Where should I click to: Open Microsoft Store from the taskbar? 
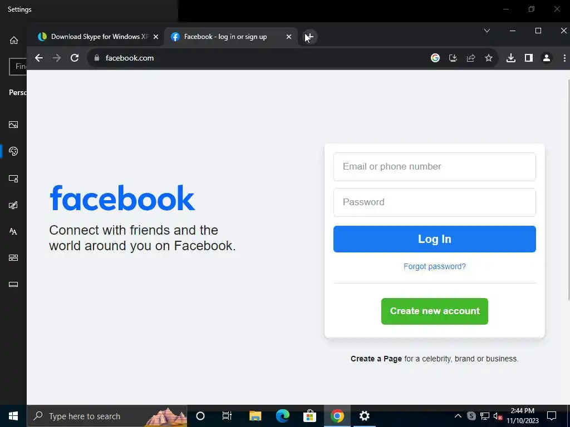click(x=309, y=416)
